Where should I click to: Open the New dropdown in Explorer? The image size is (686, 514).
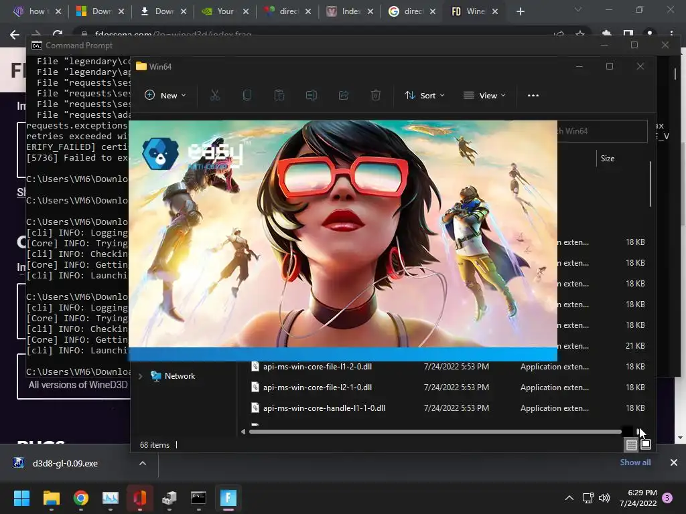tap(165, 95)
